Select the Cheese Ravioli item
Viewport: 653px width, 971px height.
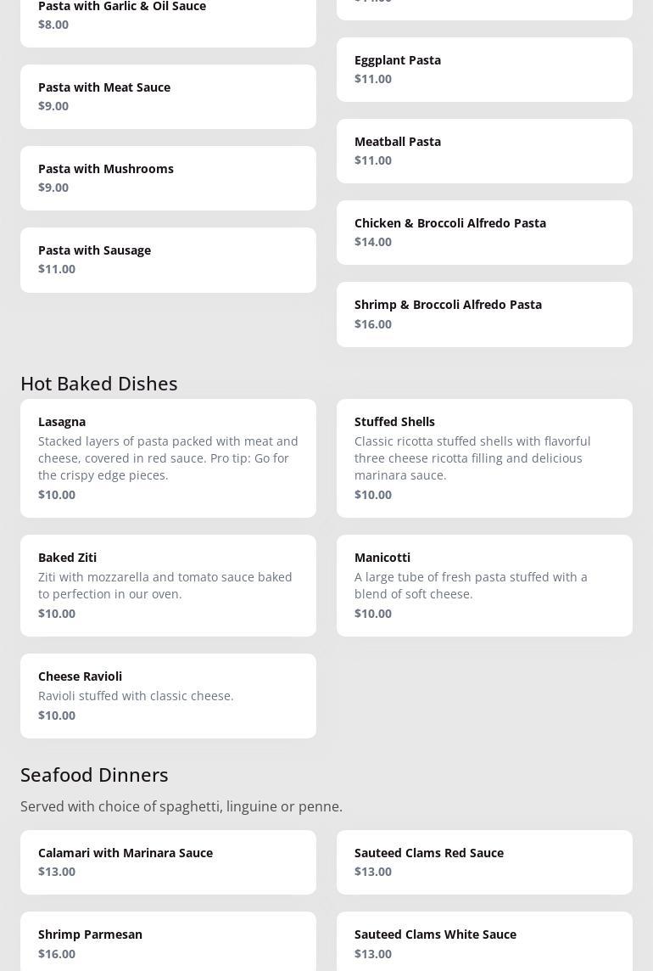(168, 696)
